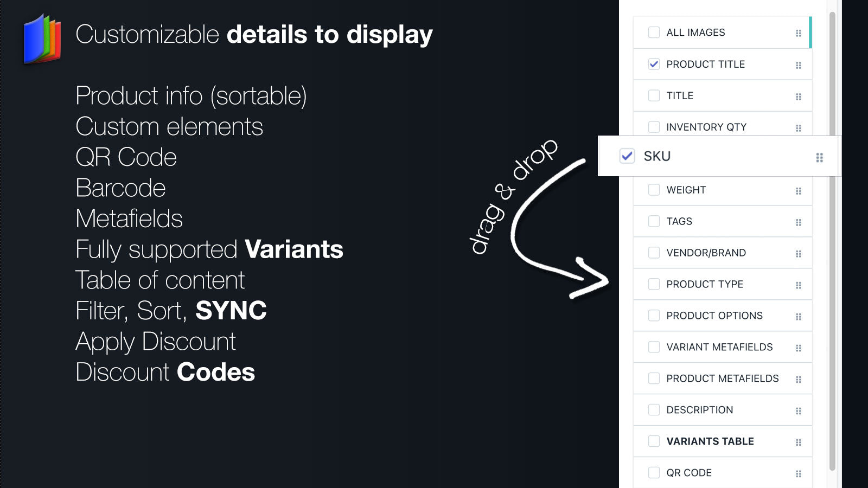The image size is (868, 488).
Task: Check the PRODUCT OPTIONS checkbox
Action: [654, 316]
